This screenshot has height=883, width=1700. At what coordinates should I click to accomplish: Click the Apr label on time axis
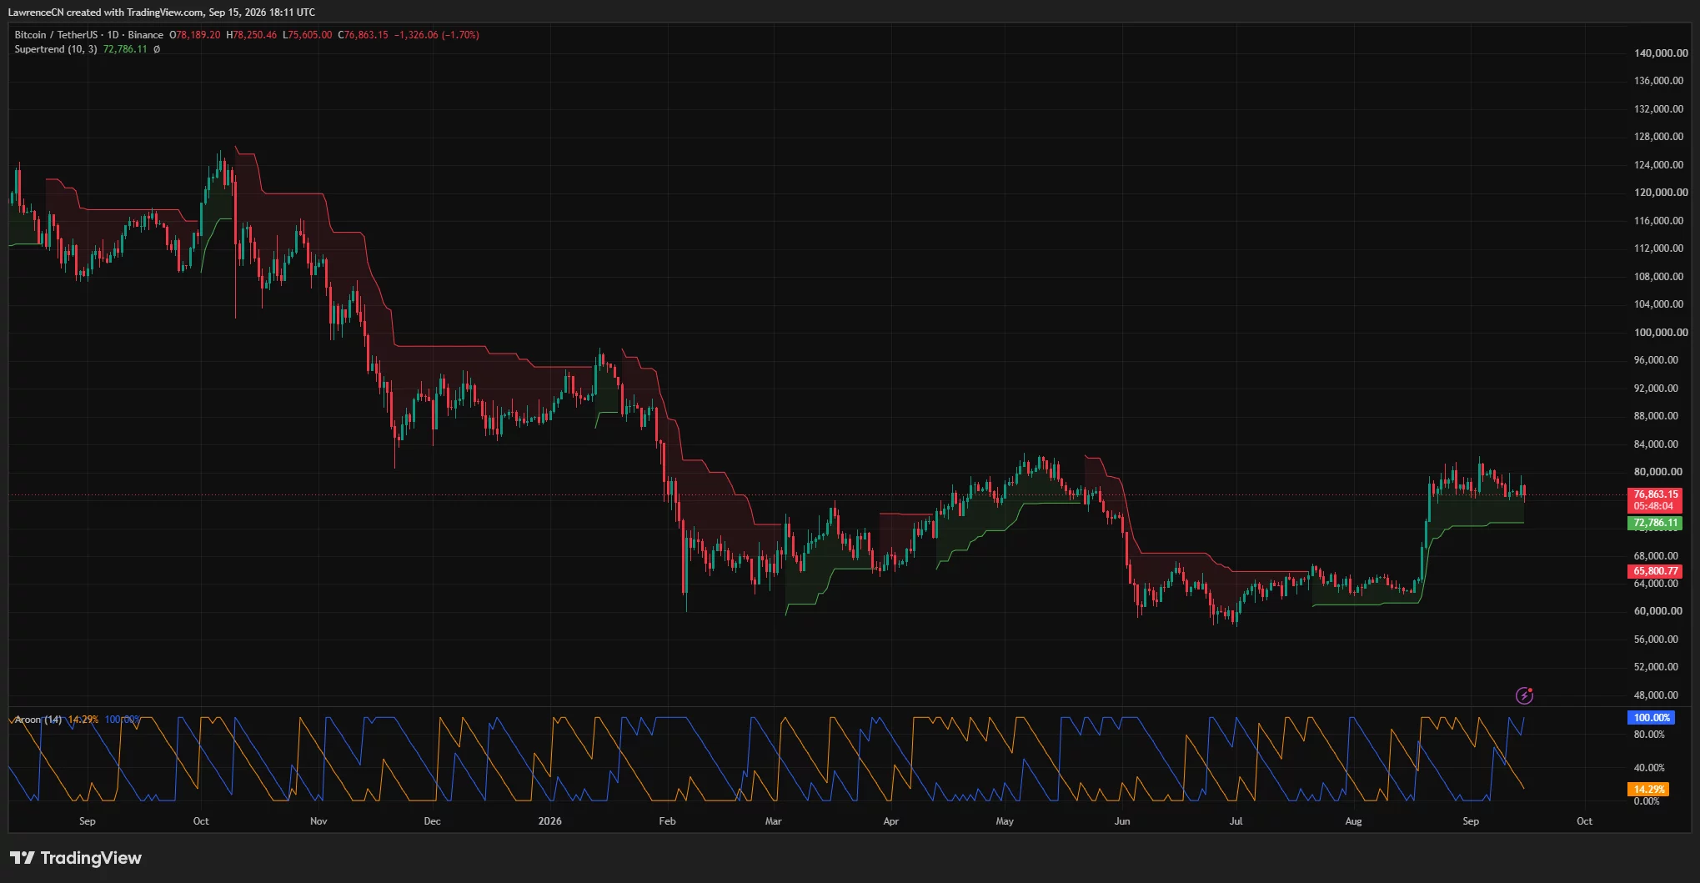pos(891,821)
